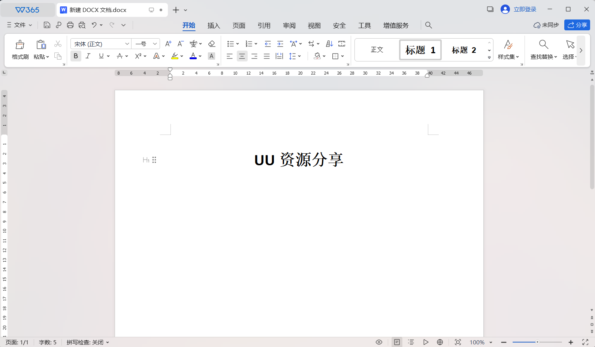The height and width of the screenshot is (347, 595).
Task: Click the blue font color button
Action: point(193,56)
